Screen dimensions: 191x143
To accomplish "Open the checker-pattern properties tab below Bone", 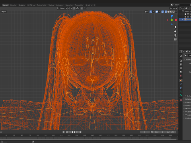I will pos(181,100).
